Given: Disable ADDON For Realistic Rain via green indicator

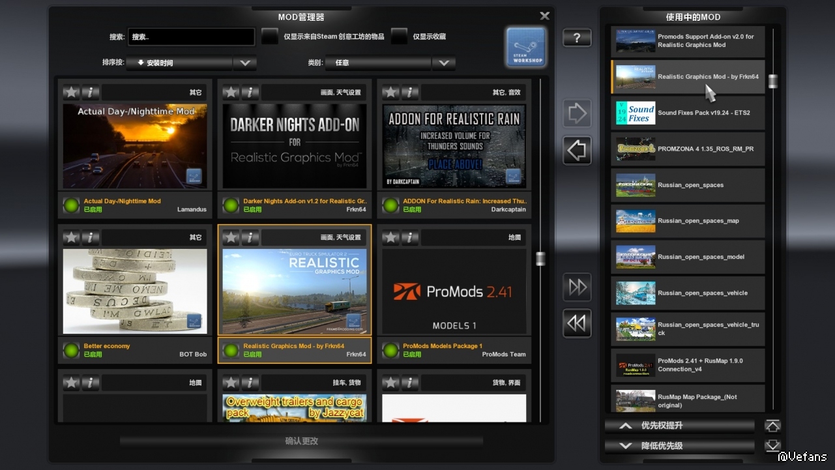Looking at the screenshot, I should (x=390, y=205).
